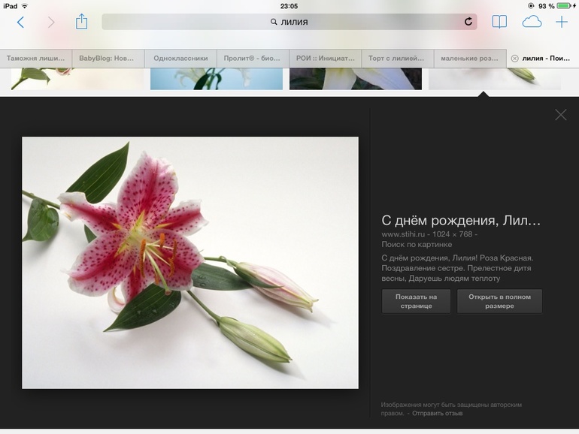The width and height of the screenshot is (579, 434).
Task: Select the lily-on-blue-background thumbnail
Action: tap(217, 79)
